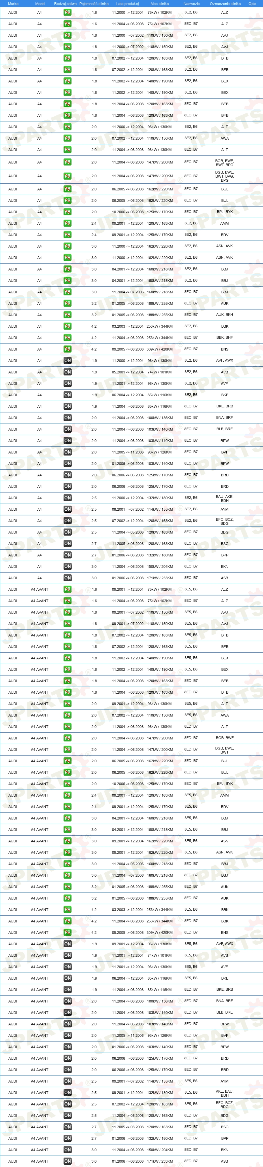The height and width of the screenshot is (1167, 263).
Task: Select '171kW / 233KM' in A4 AVANT ASB row
Action: coord(160,1161)
